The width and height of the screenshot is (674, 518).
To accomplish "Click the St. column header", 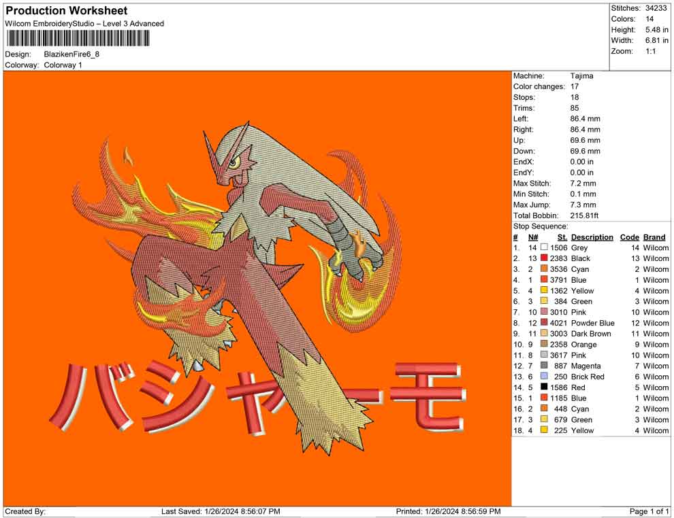I will 562,237.
